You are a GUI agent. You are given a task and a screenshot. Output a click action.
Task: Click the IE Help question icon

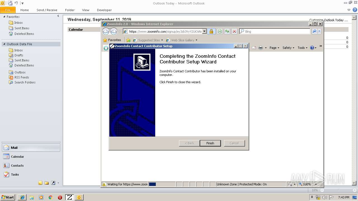(312, 48)
